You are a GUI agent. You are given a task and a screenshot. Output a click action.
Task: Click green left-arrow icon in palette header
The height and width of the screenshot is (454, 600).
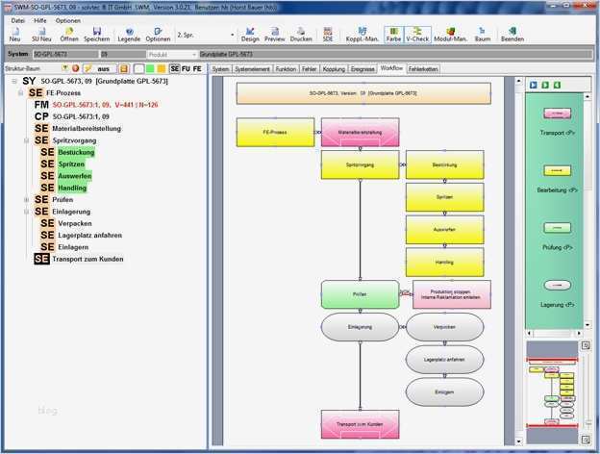(x=557, y=85)
